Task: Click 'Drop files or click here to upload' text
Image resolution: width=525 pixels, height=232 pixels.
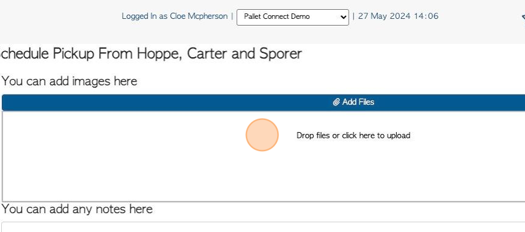Action: [x=353, y=136]
